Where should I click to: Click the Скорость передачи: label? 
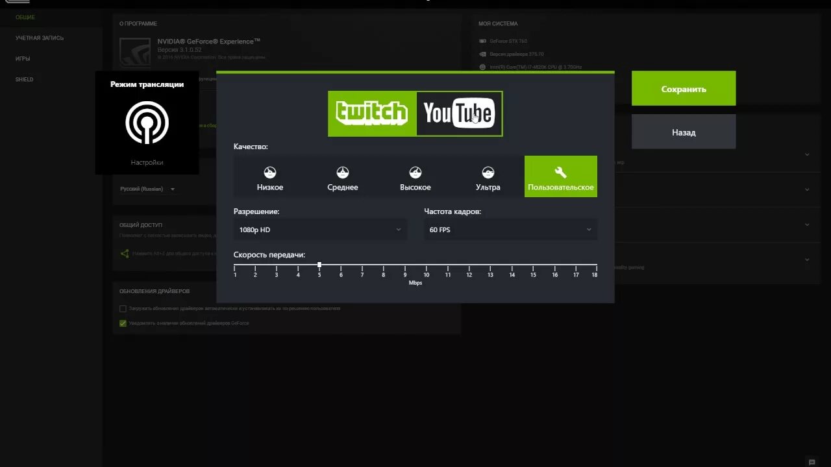pos(269,255)
